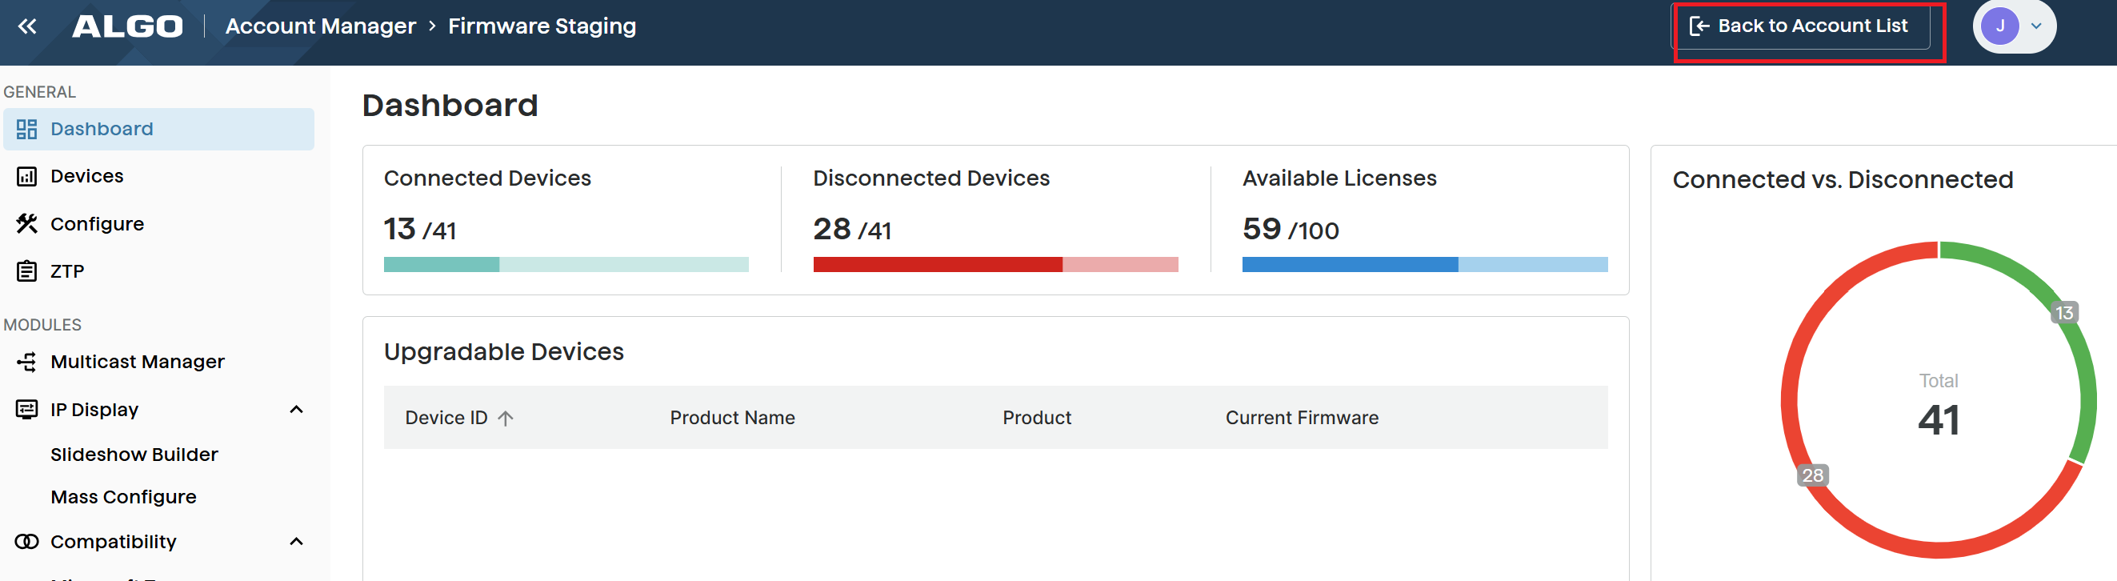The width and height of the screenshot is (2117, 581).
Task: Click the Devices icon in sidebar
Action: [x=26, y=176]
